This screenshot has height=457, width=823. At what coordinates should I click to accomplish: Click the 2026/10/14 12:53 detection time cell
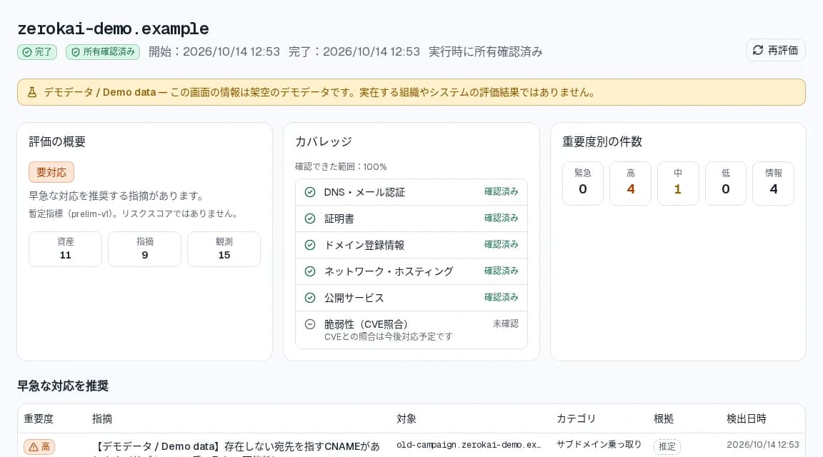click(763, 444)
